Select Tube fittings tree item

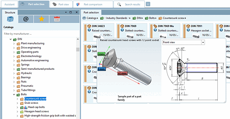pos(28,90)
